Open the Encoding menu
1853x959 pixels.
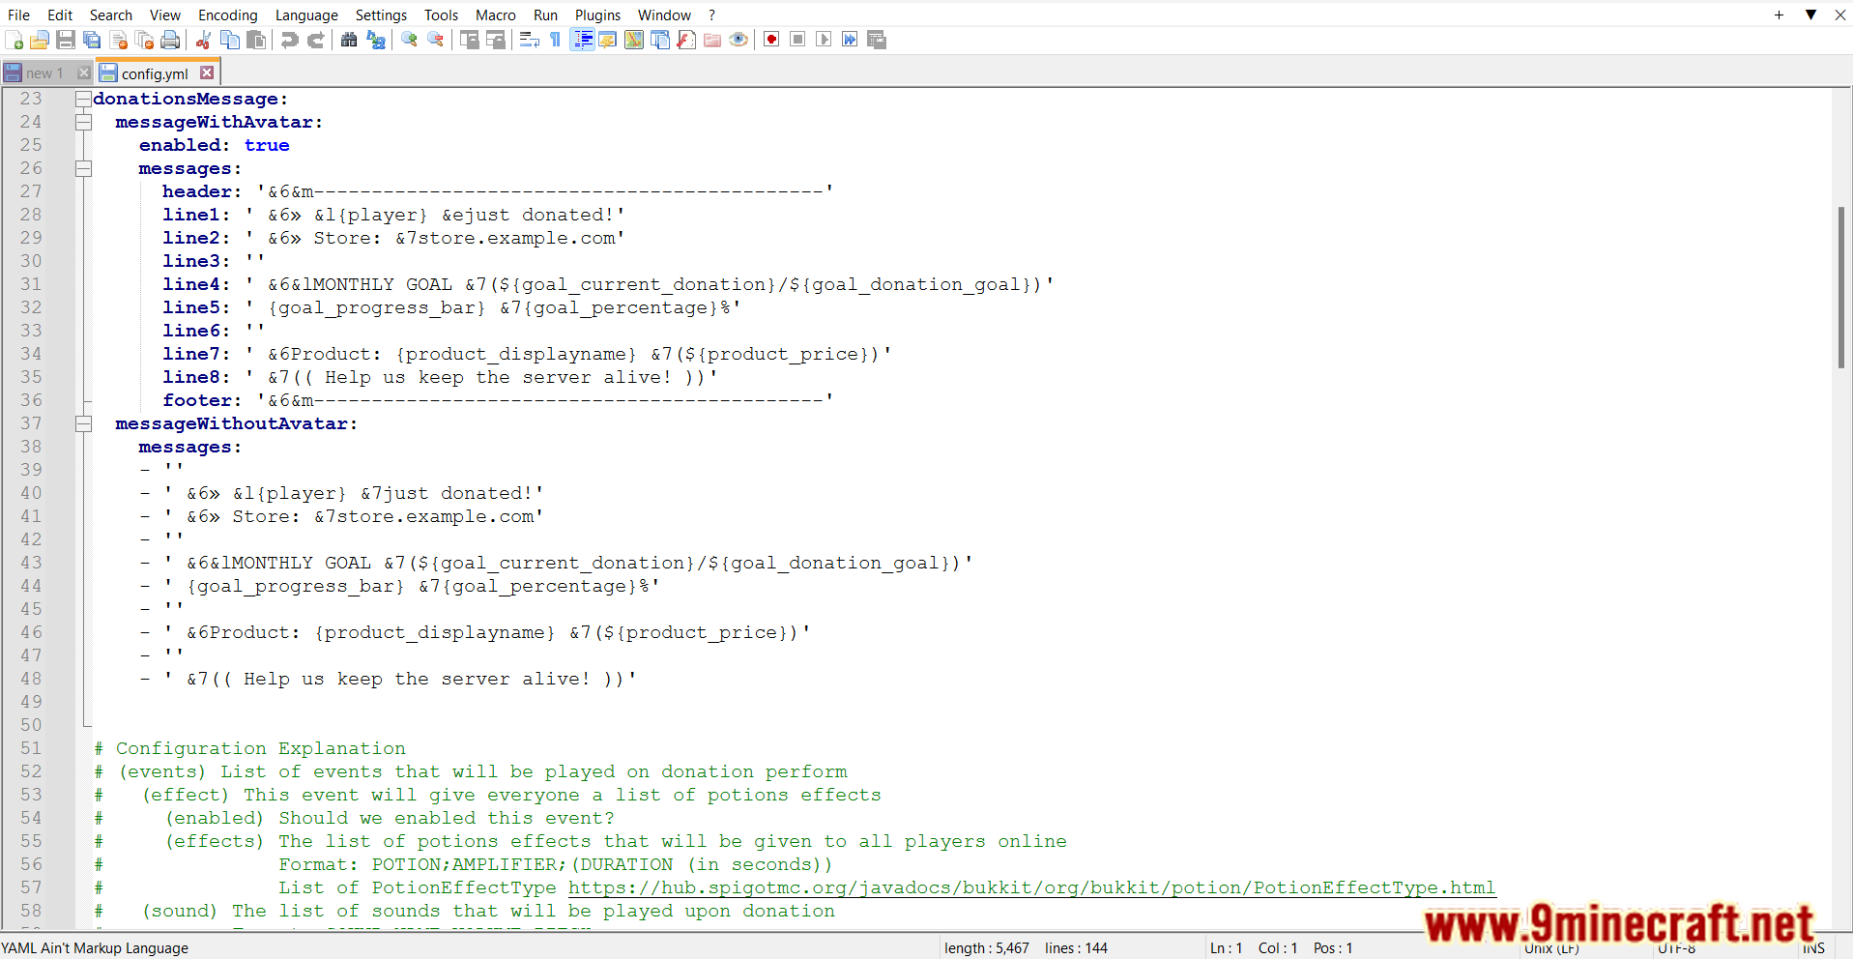228,15
